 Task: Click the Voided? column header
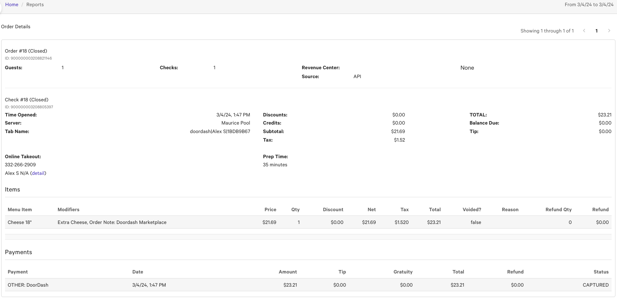point(472,210)
